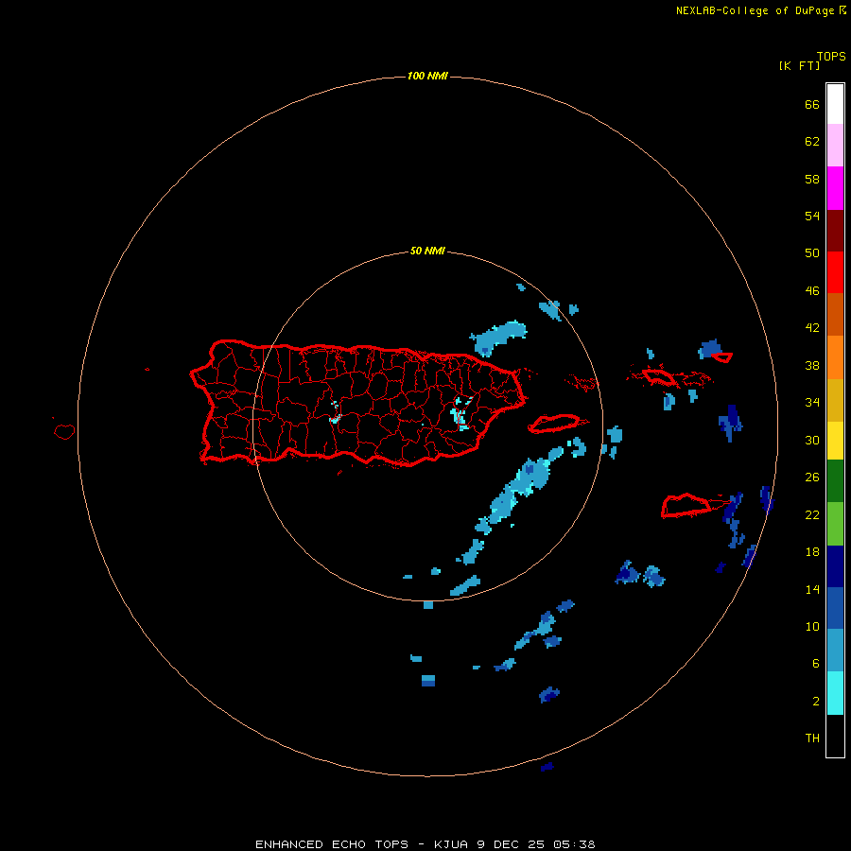Click the magenta 58 K FT legend swatch
The image size is (851, 851).
pos(835,188)
